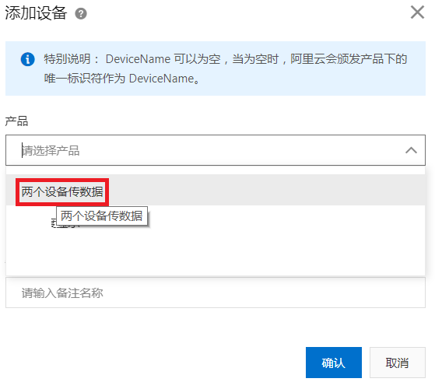Cancel the dialog with 取消 button
Image resolution: width=435 pixels, height=382 pixels.
(x=398, y=363)
